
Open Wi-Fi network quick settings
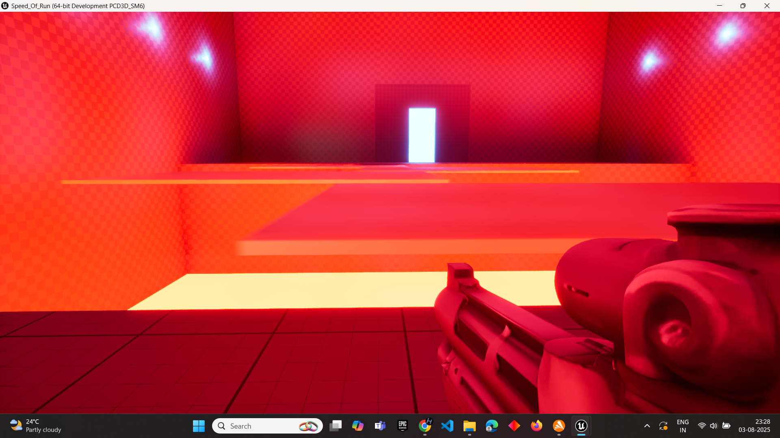pyautogui.click(x=702, y=426)
